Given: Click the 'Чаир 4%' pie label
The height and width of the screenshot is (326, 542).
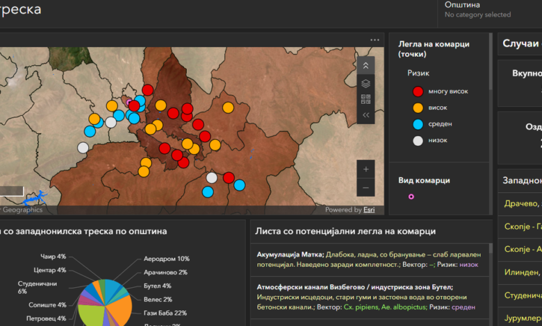Looking at the screenshot, I should (x=54, y=257).
